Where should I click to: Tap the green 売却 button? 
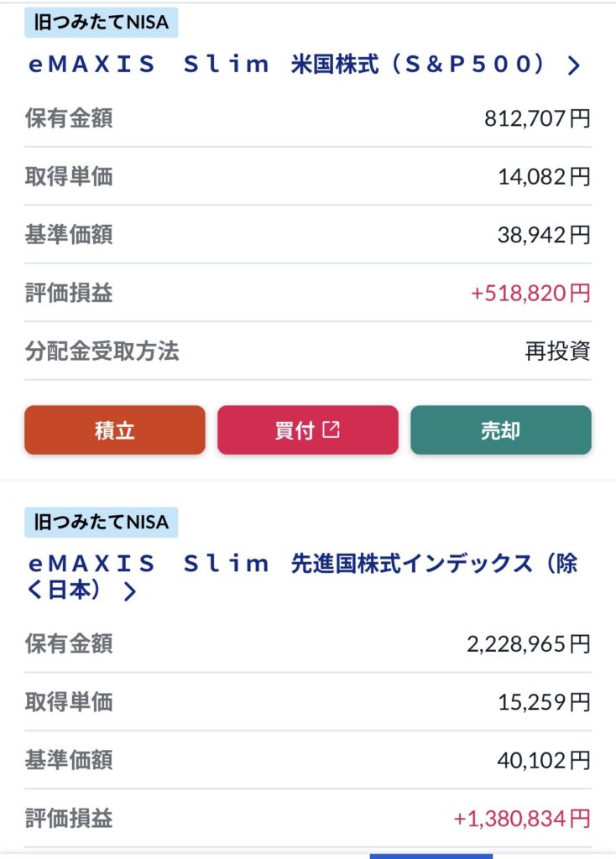(501, 430)
